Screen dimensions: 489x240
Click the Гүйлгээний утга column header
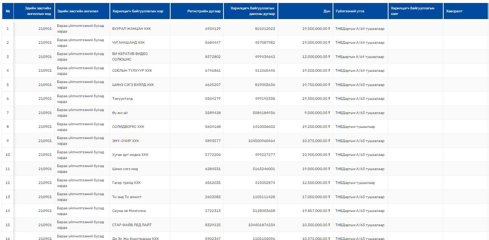[x=349, y=11]
